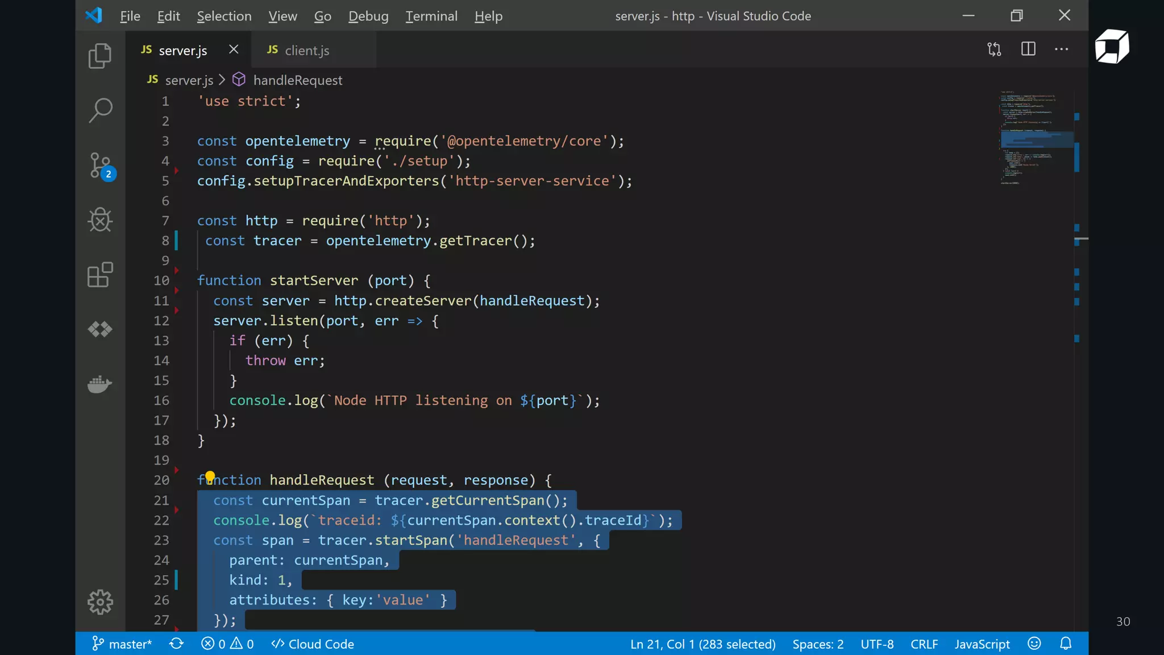This screenshot has width=1164, height=655.
Task: Send feedback with the smiley icon
Action: (1034, 644)
